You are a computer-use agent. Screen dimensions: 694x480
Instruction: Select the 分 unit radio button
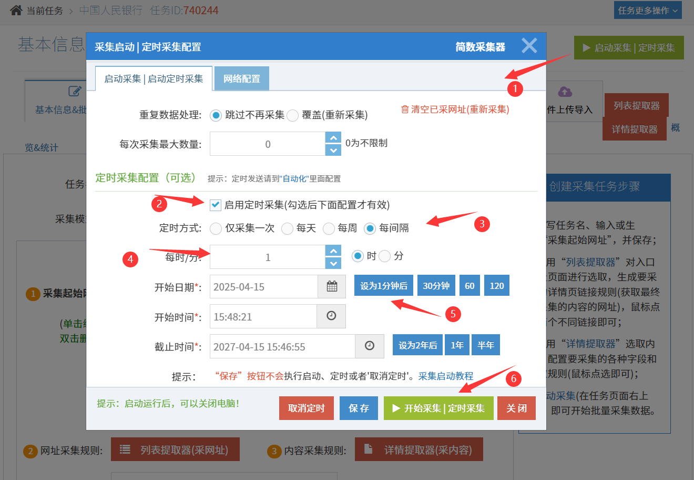pyautogui.click(x=385, y=256)
